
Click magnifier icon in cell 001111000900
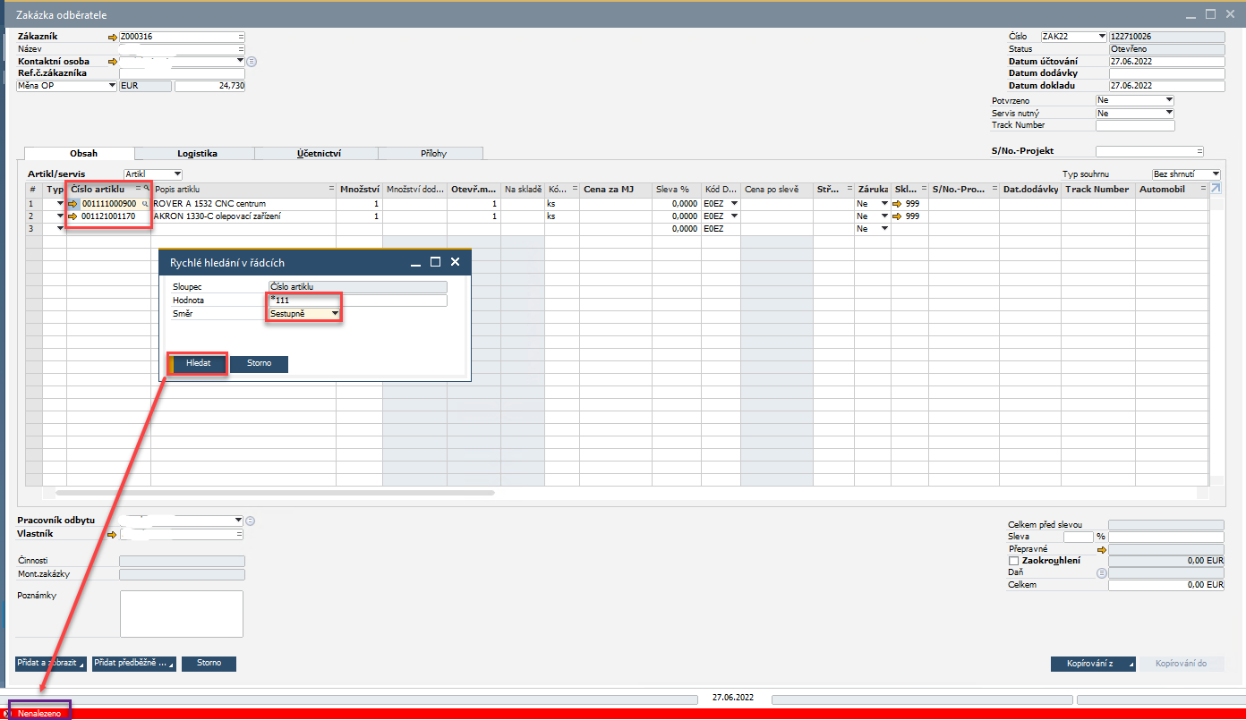(145, 204)
